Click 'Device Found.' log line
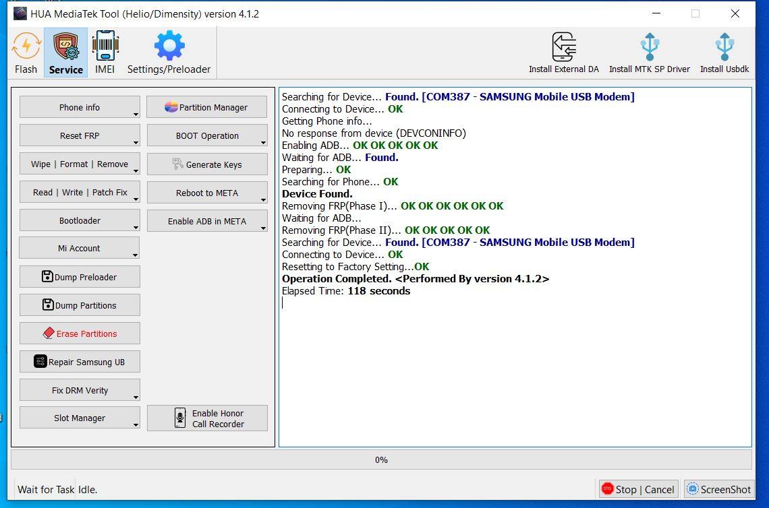Viewport: 769px width, 508px height. pyautogui.click(x=317, y=194)
